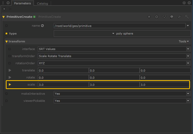Click the round icon next to name label

click(x=42, y=26)
